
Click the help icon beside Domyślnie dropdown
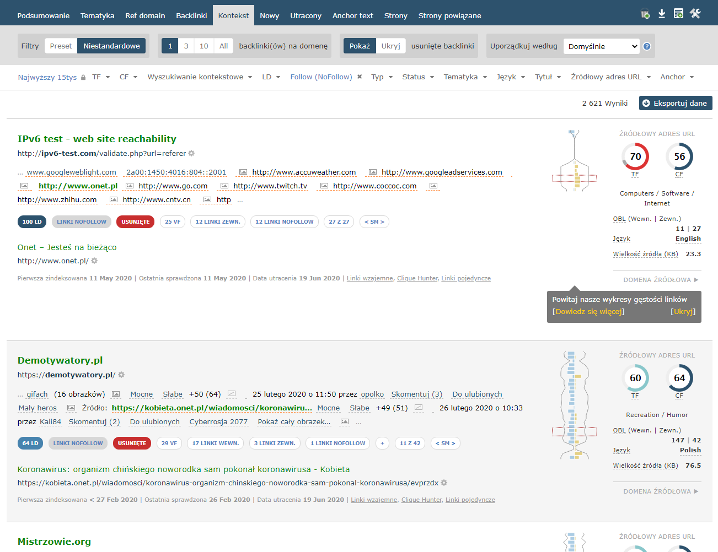647,46
